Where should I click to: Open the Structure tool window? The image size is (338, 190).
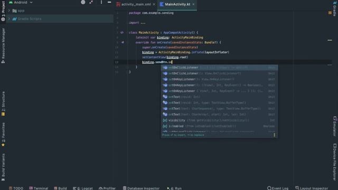3,104
